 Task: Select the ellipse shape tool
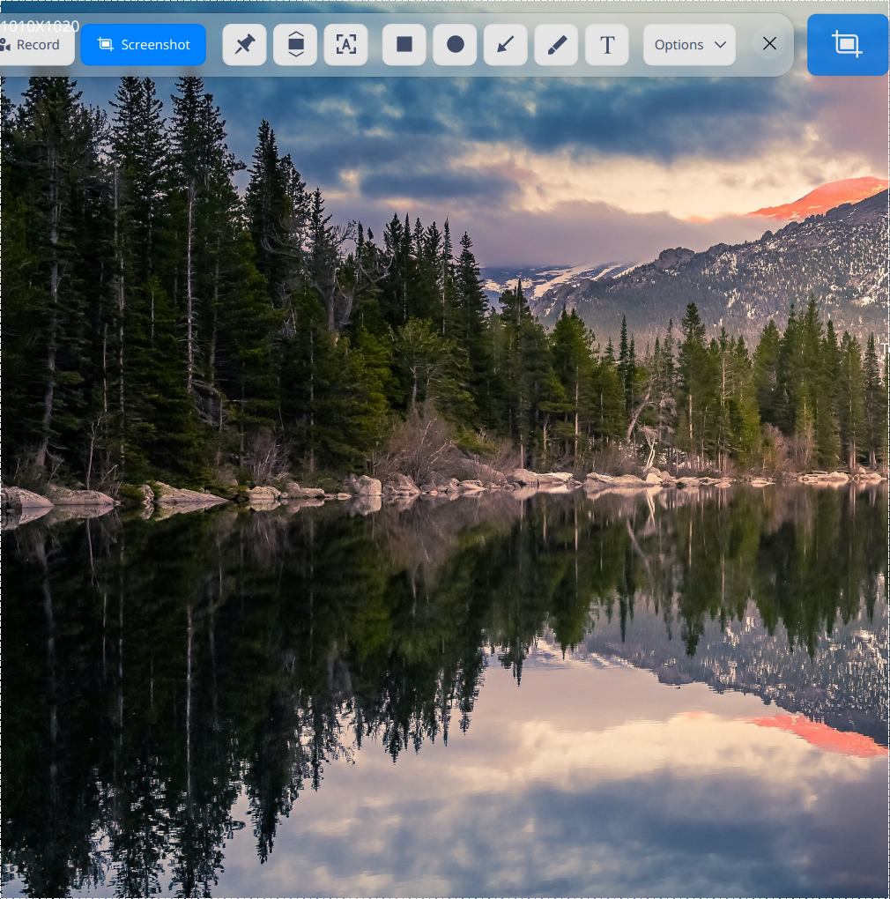pyautogui.click(x=455, y=45)
